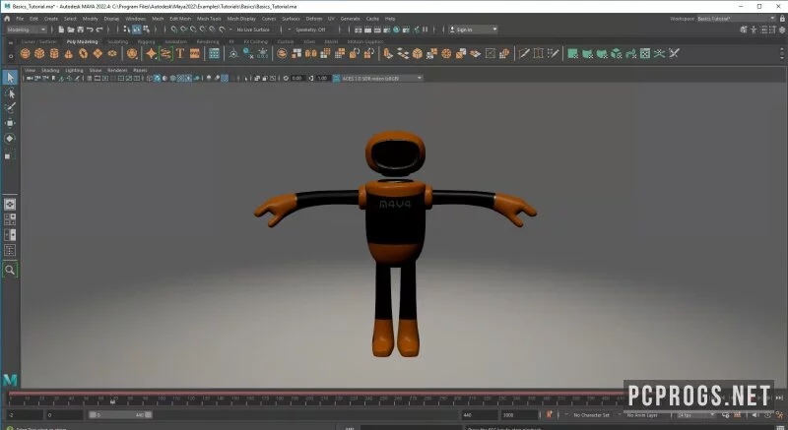Open the Sweep Mesh shelf tool
Screen dimensions: 788x430
click(x=165, y=53)
